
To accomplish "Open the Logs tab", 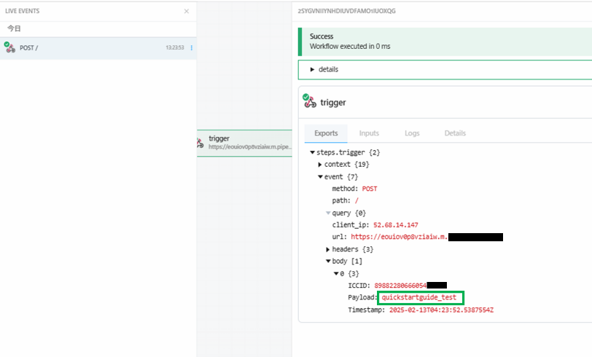I will coord(412,133).
